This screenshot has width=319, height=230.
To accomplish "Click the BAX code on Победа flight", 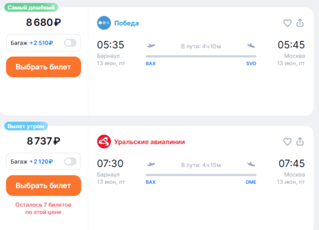I will pyautogui.click(x=151, y=63).
